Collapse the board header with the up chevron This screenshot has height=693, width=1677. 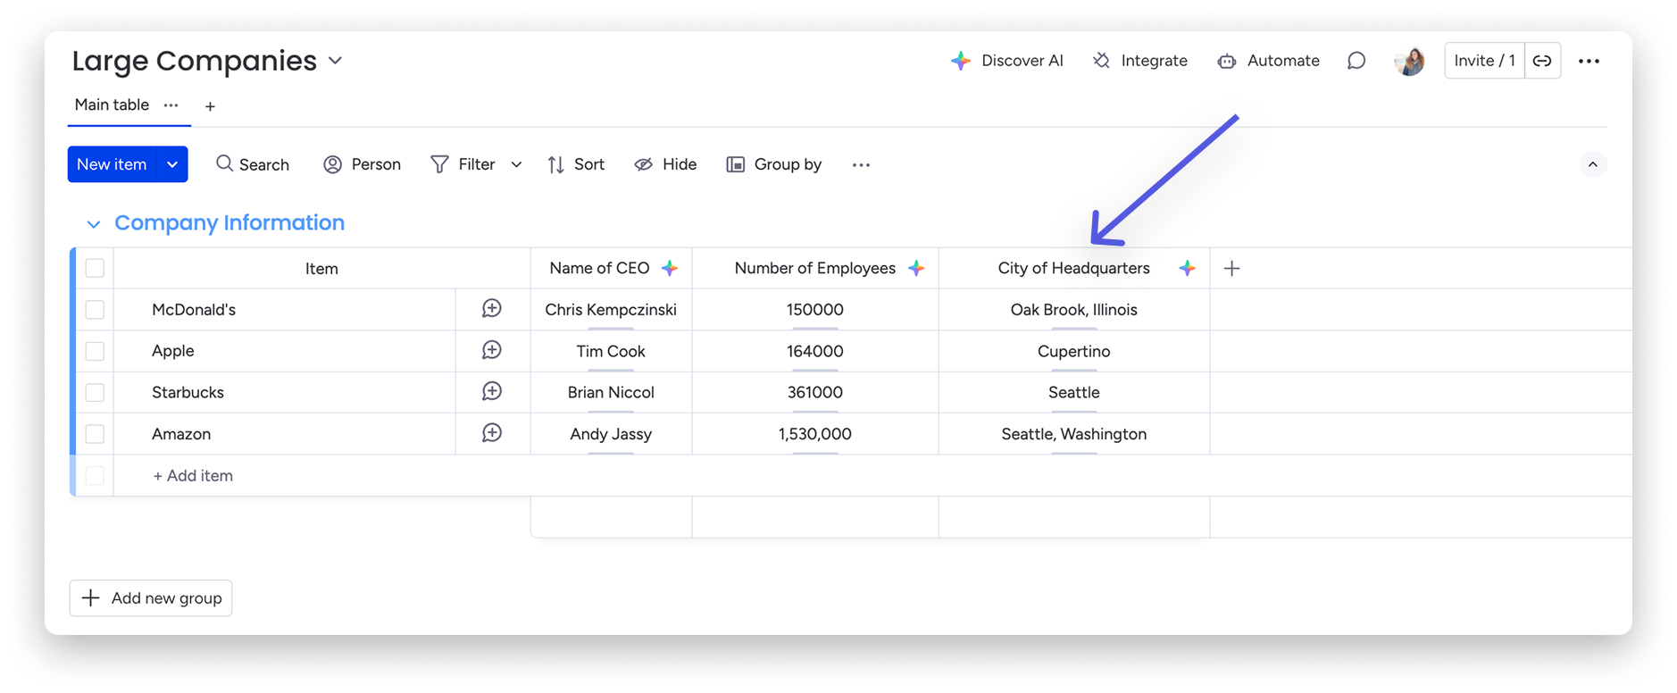1592,164
